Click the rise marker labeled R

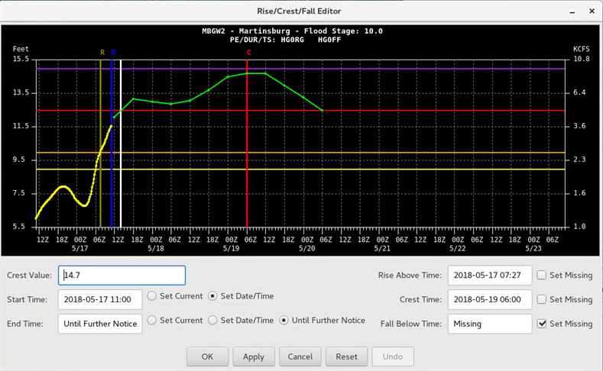tap(102, 53)
